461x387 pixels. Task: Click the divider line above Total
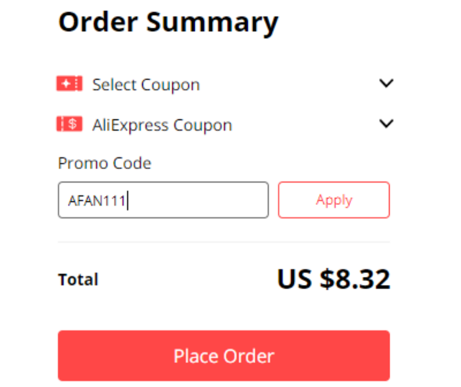point(224,242)
